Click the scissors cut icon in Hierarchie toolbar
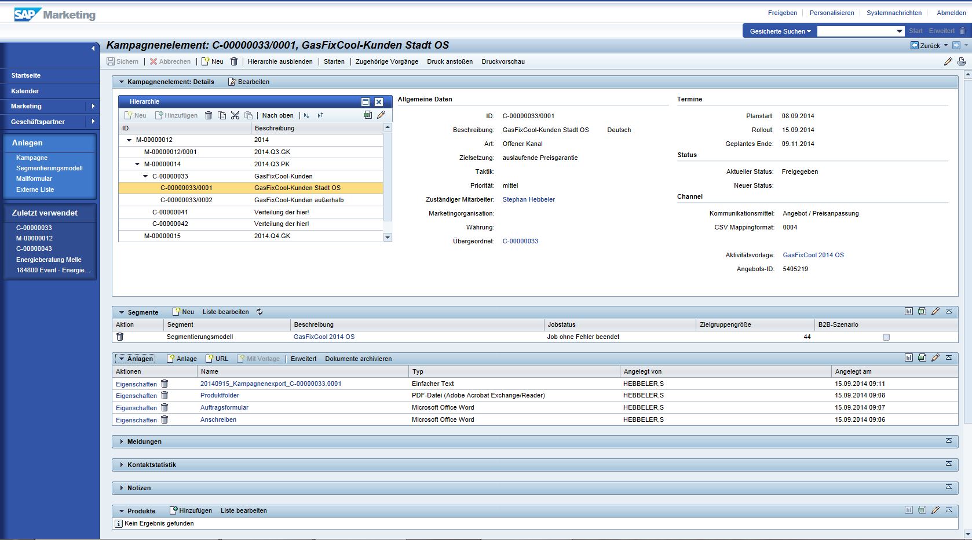This screenshot has width=972, height=540. pyautogui.click(x=235, y=115)
